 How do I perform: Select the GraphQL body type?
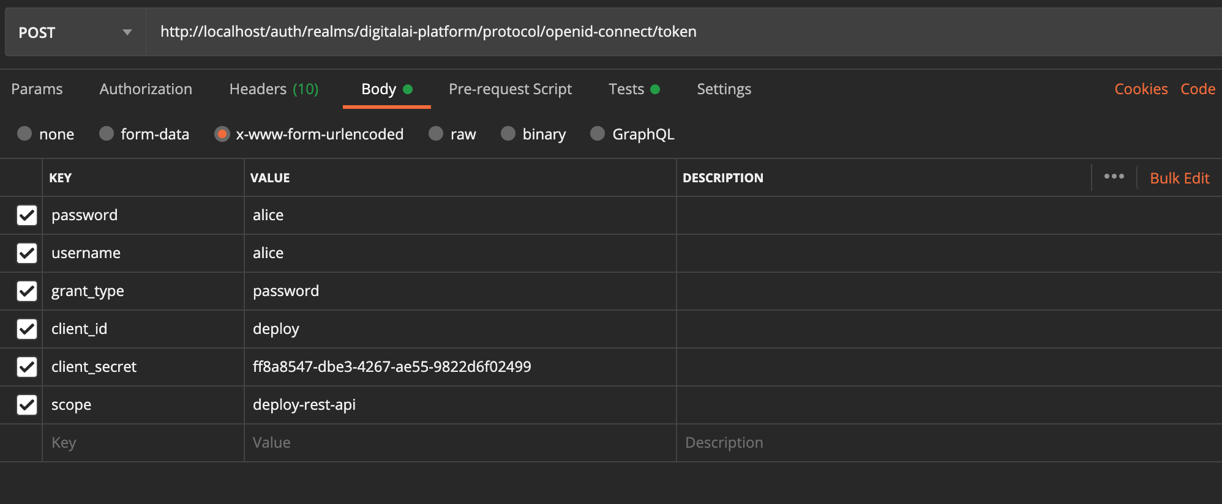click(598, 133)
